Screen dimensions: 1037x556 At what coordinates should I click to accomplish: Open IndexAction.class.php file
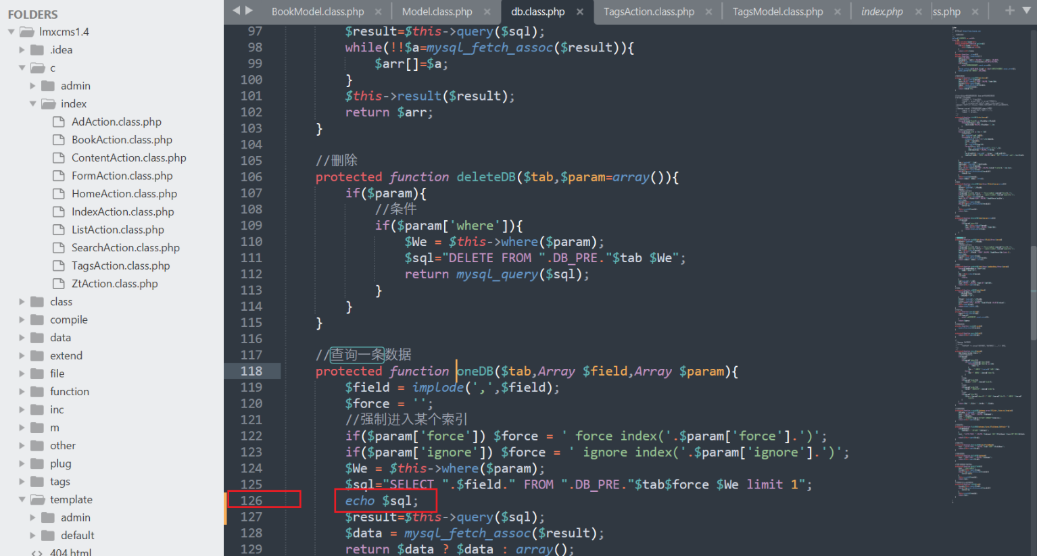pos(123,211)
